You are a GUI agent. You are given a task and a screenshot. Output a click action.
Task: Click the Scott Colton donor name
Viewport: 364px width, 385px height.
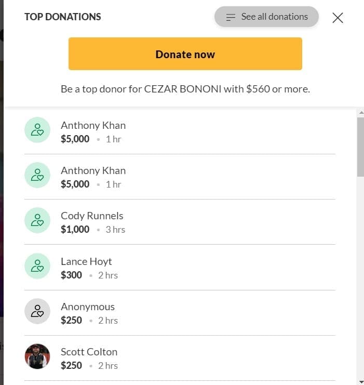tap(89, 352)
